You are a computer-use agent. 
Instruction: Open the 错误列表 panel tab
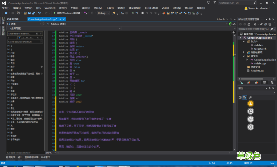tap(11, 157)
